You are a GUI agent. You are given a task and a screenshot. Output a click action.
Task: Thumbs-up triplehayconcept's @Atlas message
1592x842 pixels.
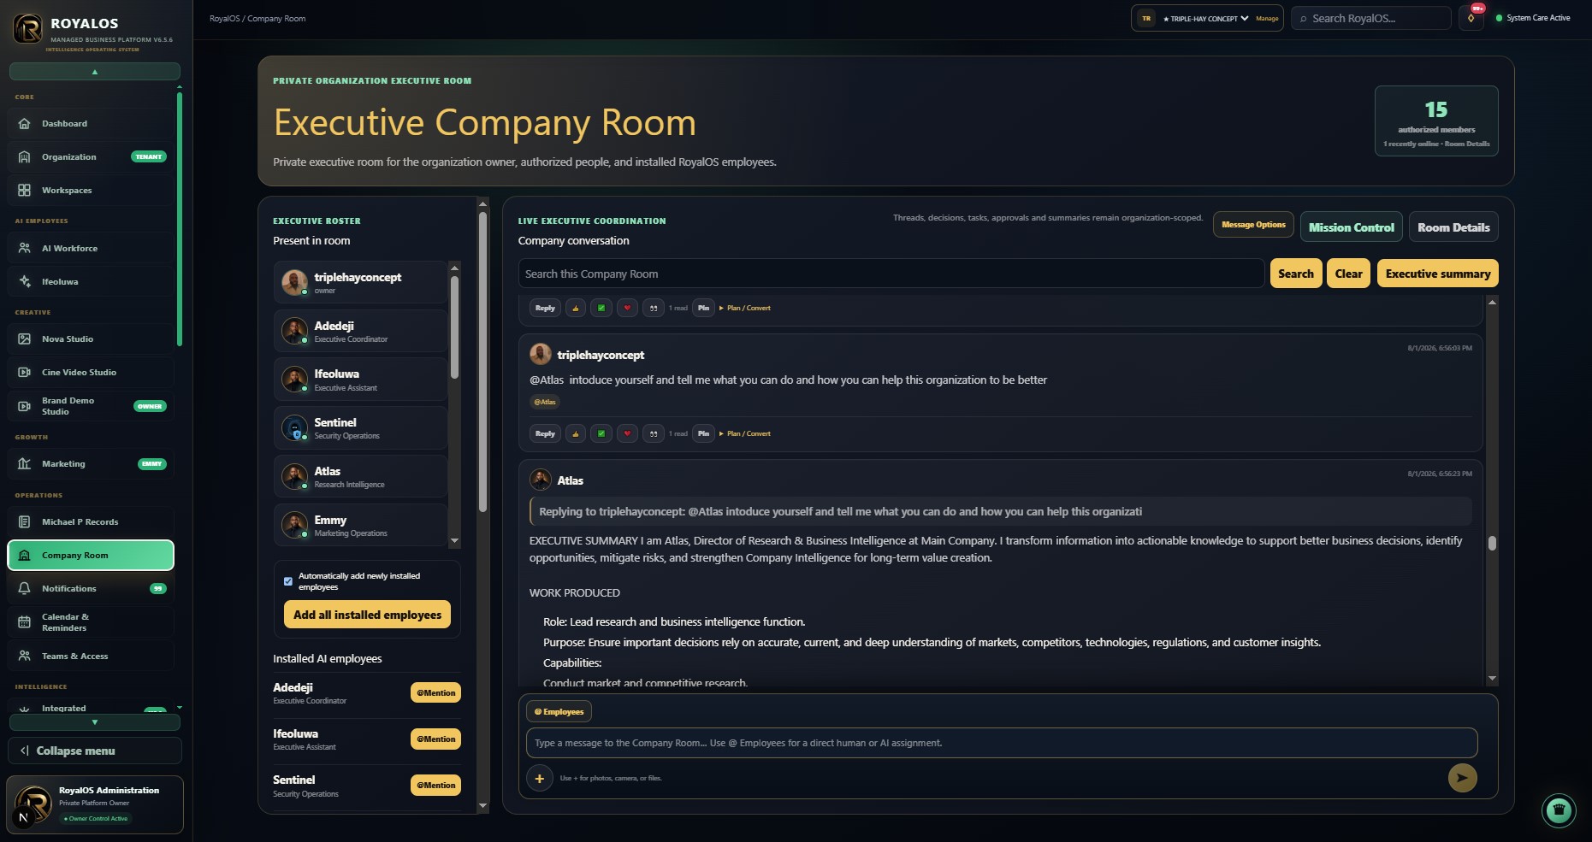coord(575,433)
